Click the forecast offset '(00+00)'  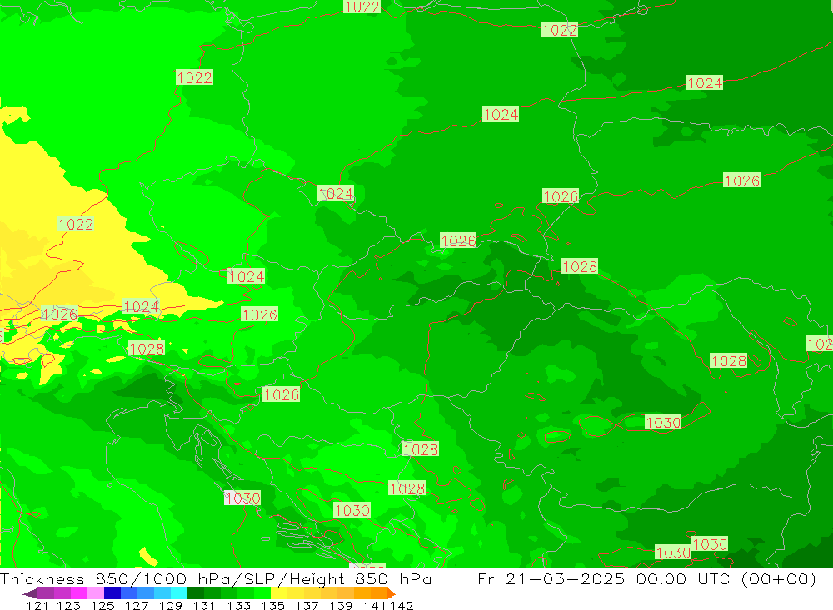(x=778, y=578)
